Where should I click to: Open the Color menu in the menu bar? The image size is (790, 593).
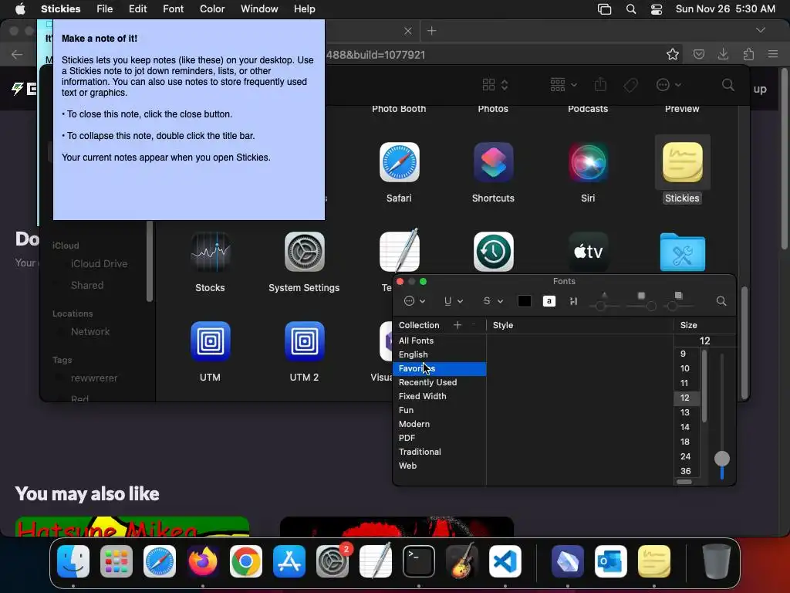click(x=212, y=9)
